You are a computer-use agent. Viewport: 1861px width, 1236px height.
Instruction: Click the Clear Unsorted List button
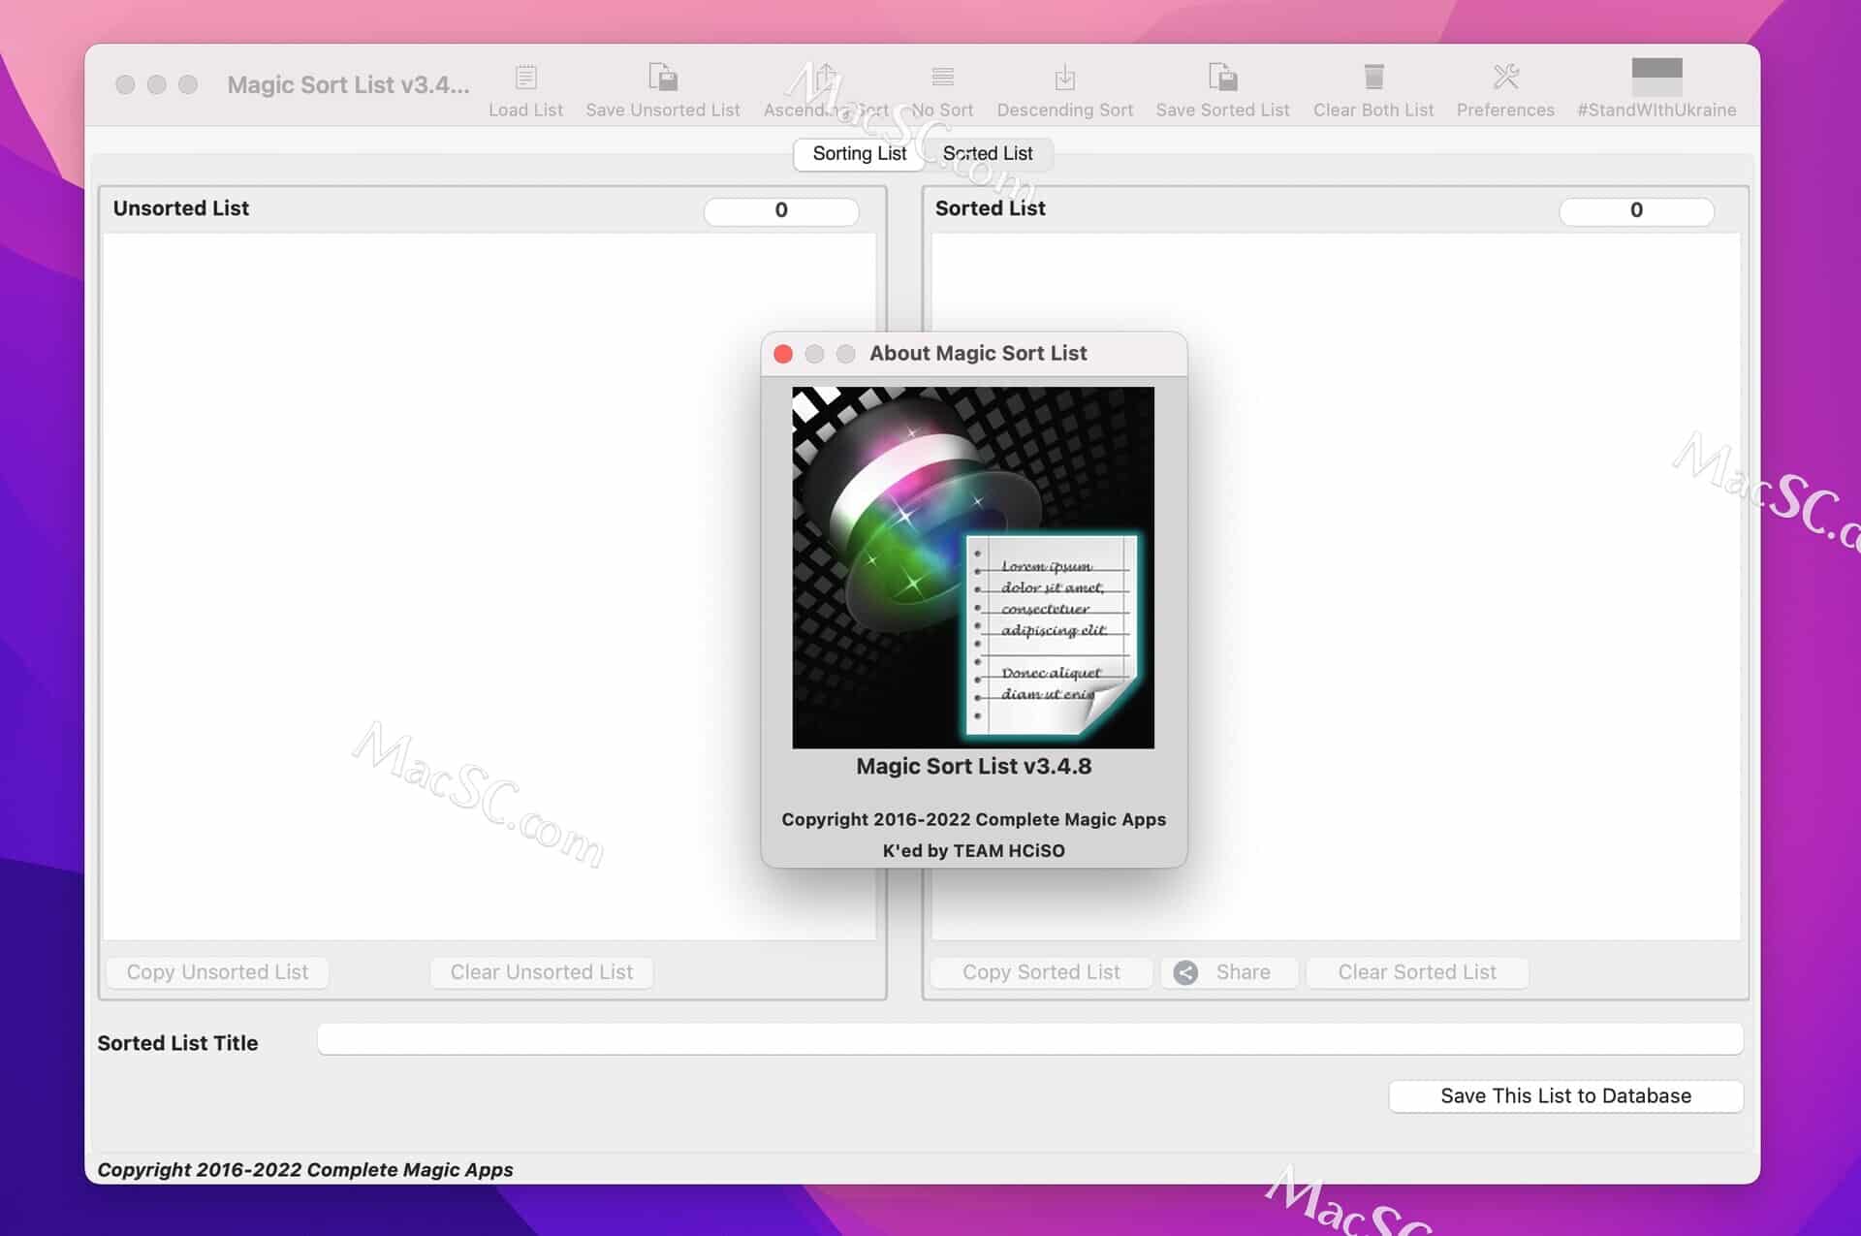pos(541,971)
